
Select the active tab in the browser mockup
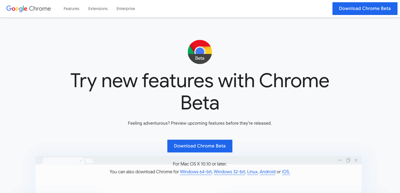tap(61, 161)
